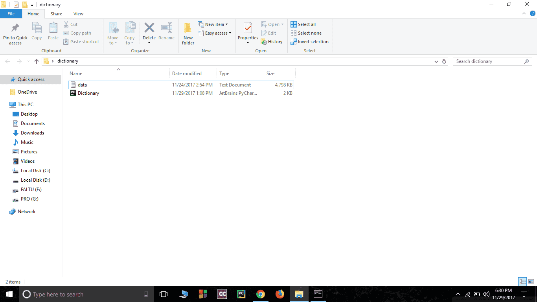
Task: Switch to the Share tab
Action: 56,14
